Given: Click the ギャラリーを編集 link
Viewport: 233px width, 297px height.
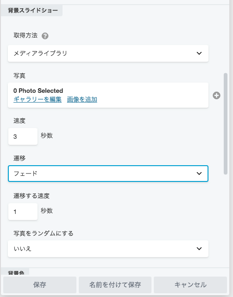Looking at the screenshot, I should tap(38, 99).
